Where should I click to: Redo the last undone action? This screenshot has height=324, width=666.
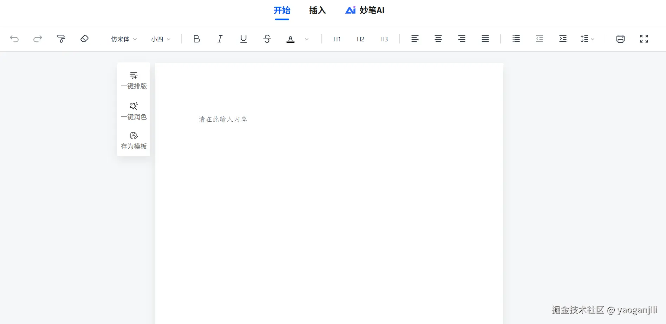(38, 39)
